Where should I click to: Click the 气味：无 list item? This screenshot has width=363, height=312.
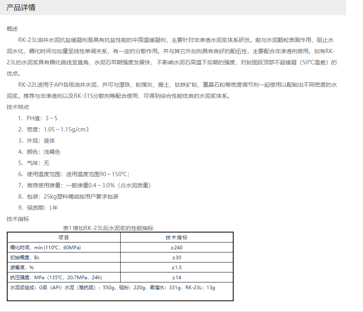[x=34, y=163]
